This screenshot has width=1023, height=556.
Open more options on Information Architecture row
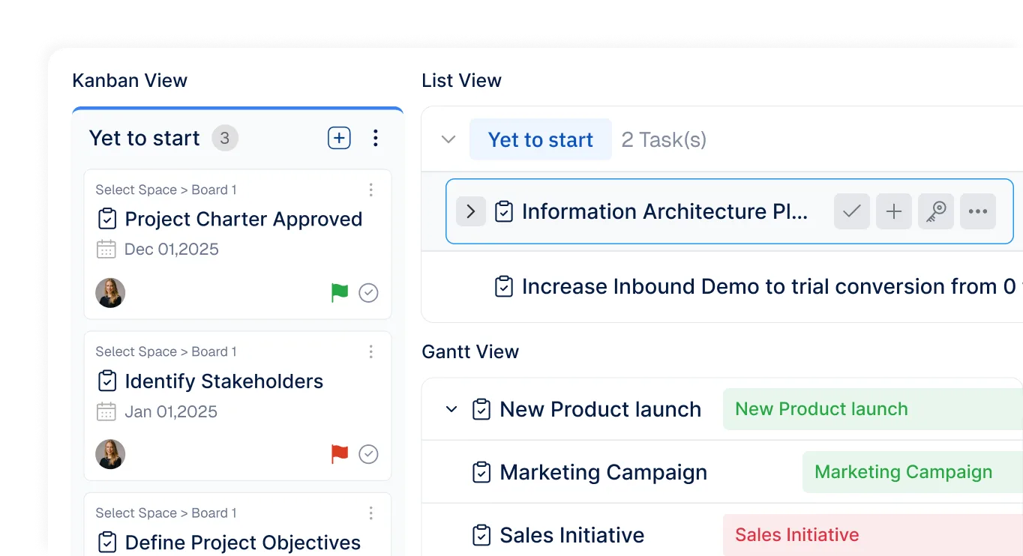(x=978, y=211)
